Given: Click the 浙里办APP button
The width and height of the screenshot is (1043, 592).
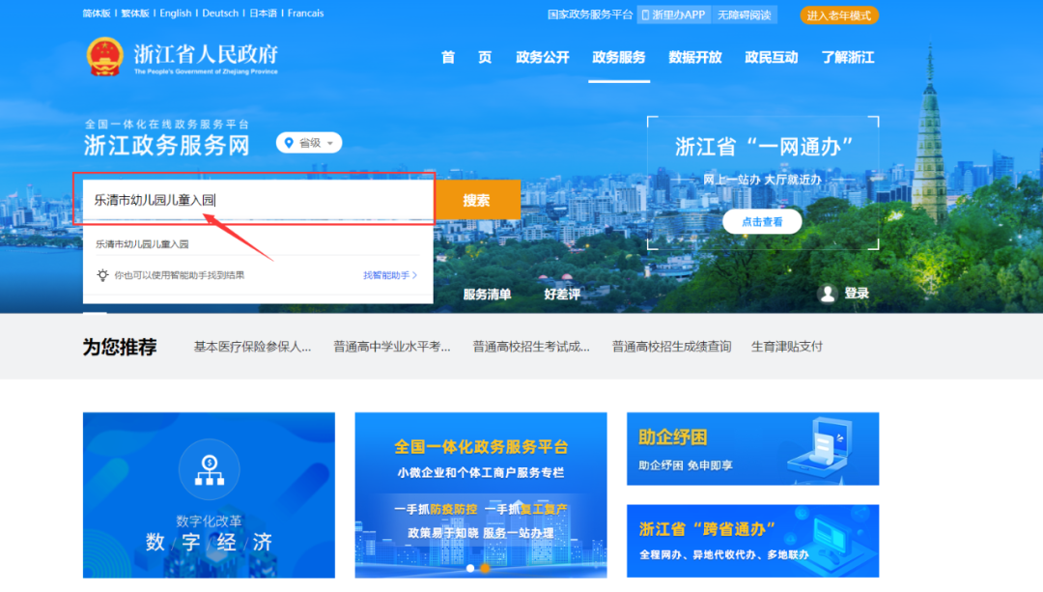Looking at the screenshot, I should point(674,14).
